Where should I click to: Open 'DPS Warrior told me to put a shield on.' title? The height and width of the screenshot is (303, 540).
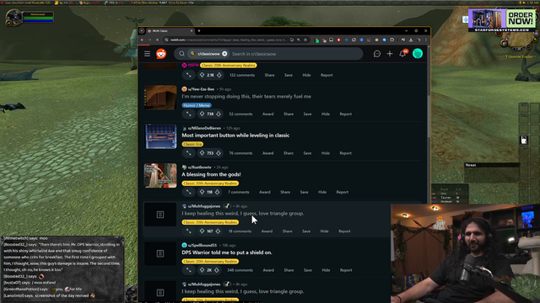(227, 252)
